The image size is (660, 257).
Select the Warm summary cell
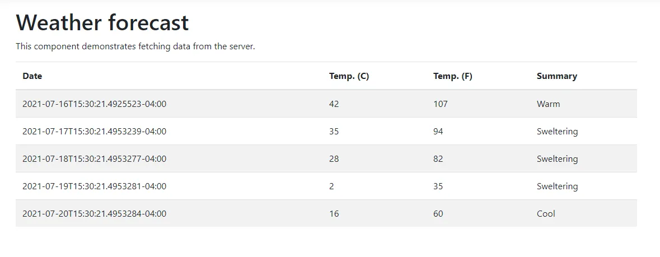[x=548, y=104]
